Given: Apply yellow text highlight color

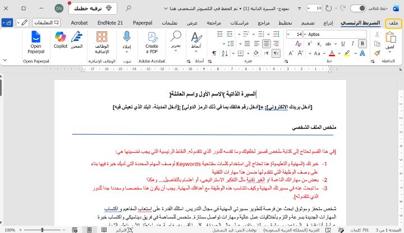Looking at the screenshot, I should 347,53.
